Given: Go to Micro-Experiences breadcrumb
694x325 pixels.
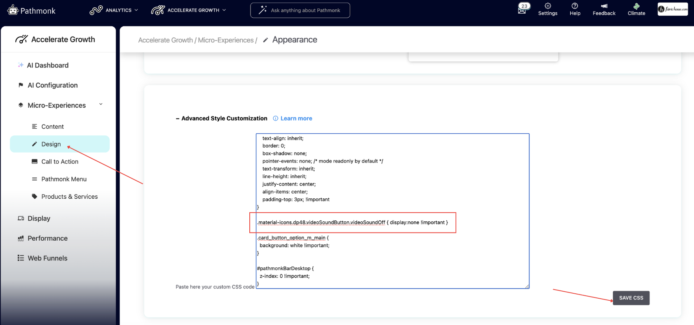Looking at the screenshot, I should 226,40.
